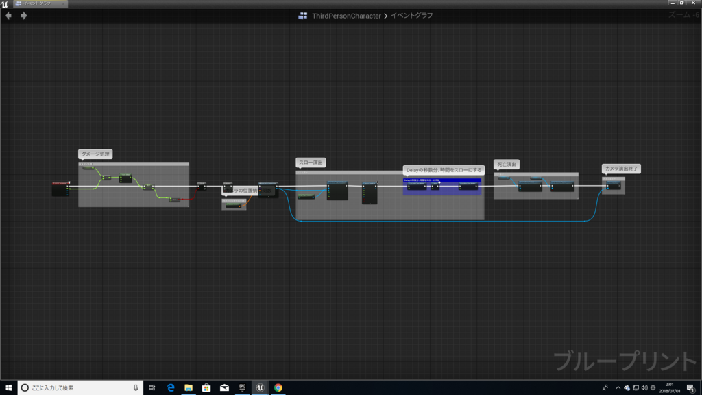Expand the hidden system tray icons chevron
Screen dimensions: 702x395
(x=618, y=388)
